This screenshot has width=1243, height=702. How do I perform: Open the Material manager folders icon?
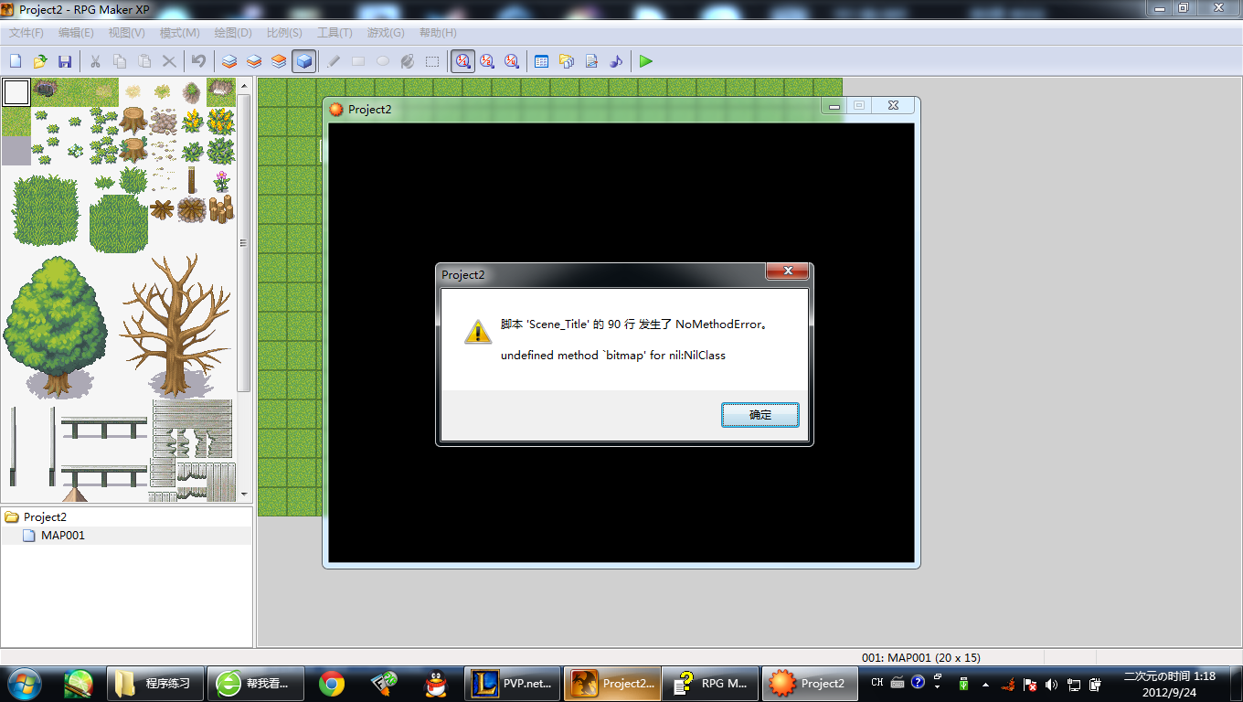566,61
